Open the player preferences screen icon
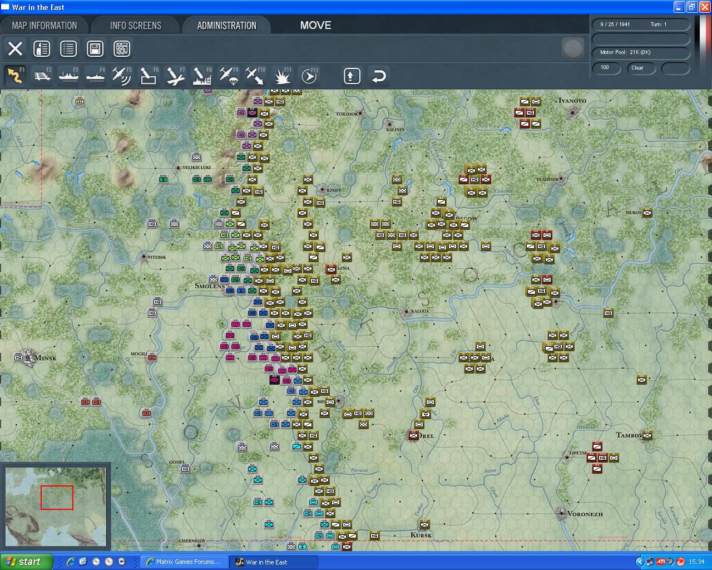This screenshot has height=570, width=712. coord(42,48)
